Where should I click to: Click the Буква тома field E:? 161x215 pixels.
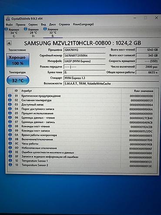84,72
